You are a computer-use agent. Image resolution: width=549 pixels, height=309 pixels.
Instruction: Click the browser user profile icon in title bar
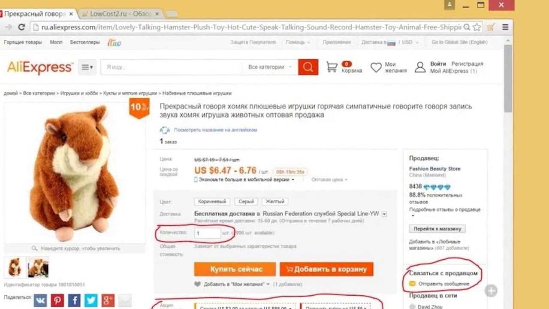pos(449,5)
